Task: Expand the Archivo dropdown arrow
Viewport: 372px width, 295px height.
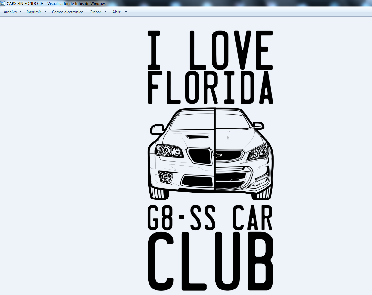Action: (20, 12)
